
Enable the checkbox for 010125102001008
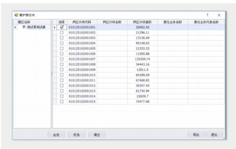click(62, 64)
